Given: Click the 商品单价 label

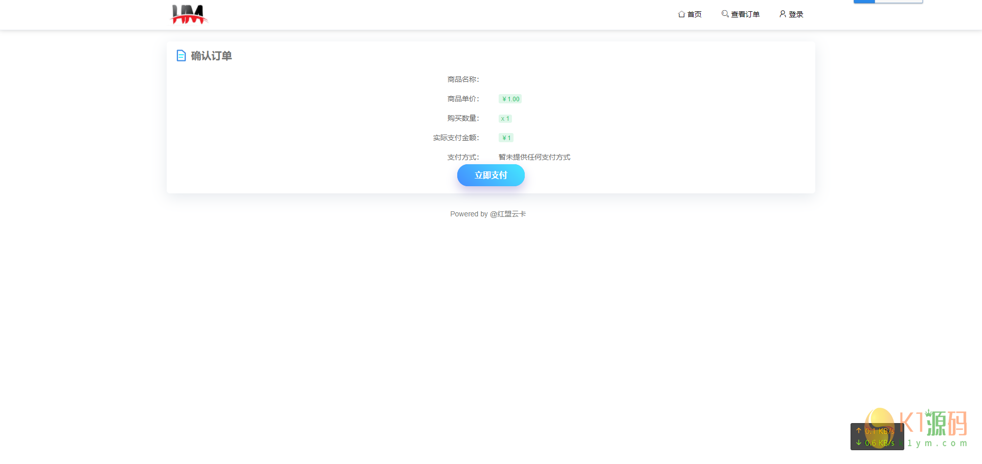Looking at the screenshot, I should point(463,99).
